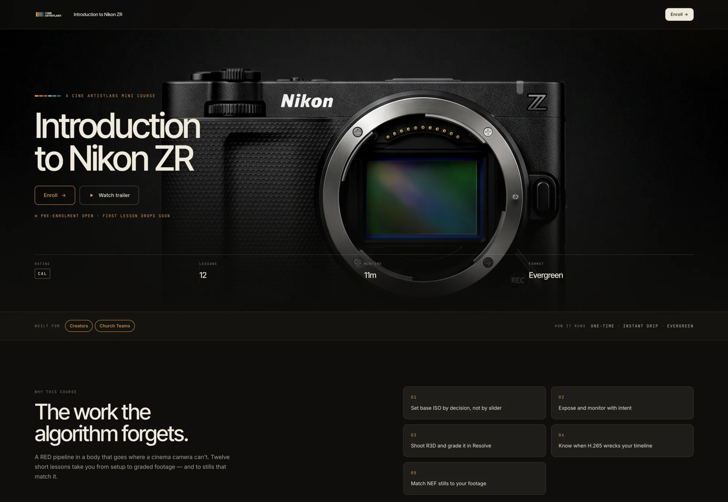Viewport: 728px width, 502px height.
Task: Click the CAL rating badge
Action: 42,274
